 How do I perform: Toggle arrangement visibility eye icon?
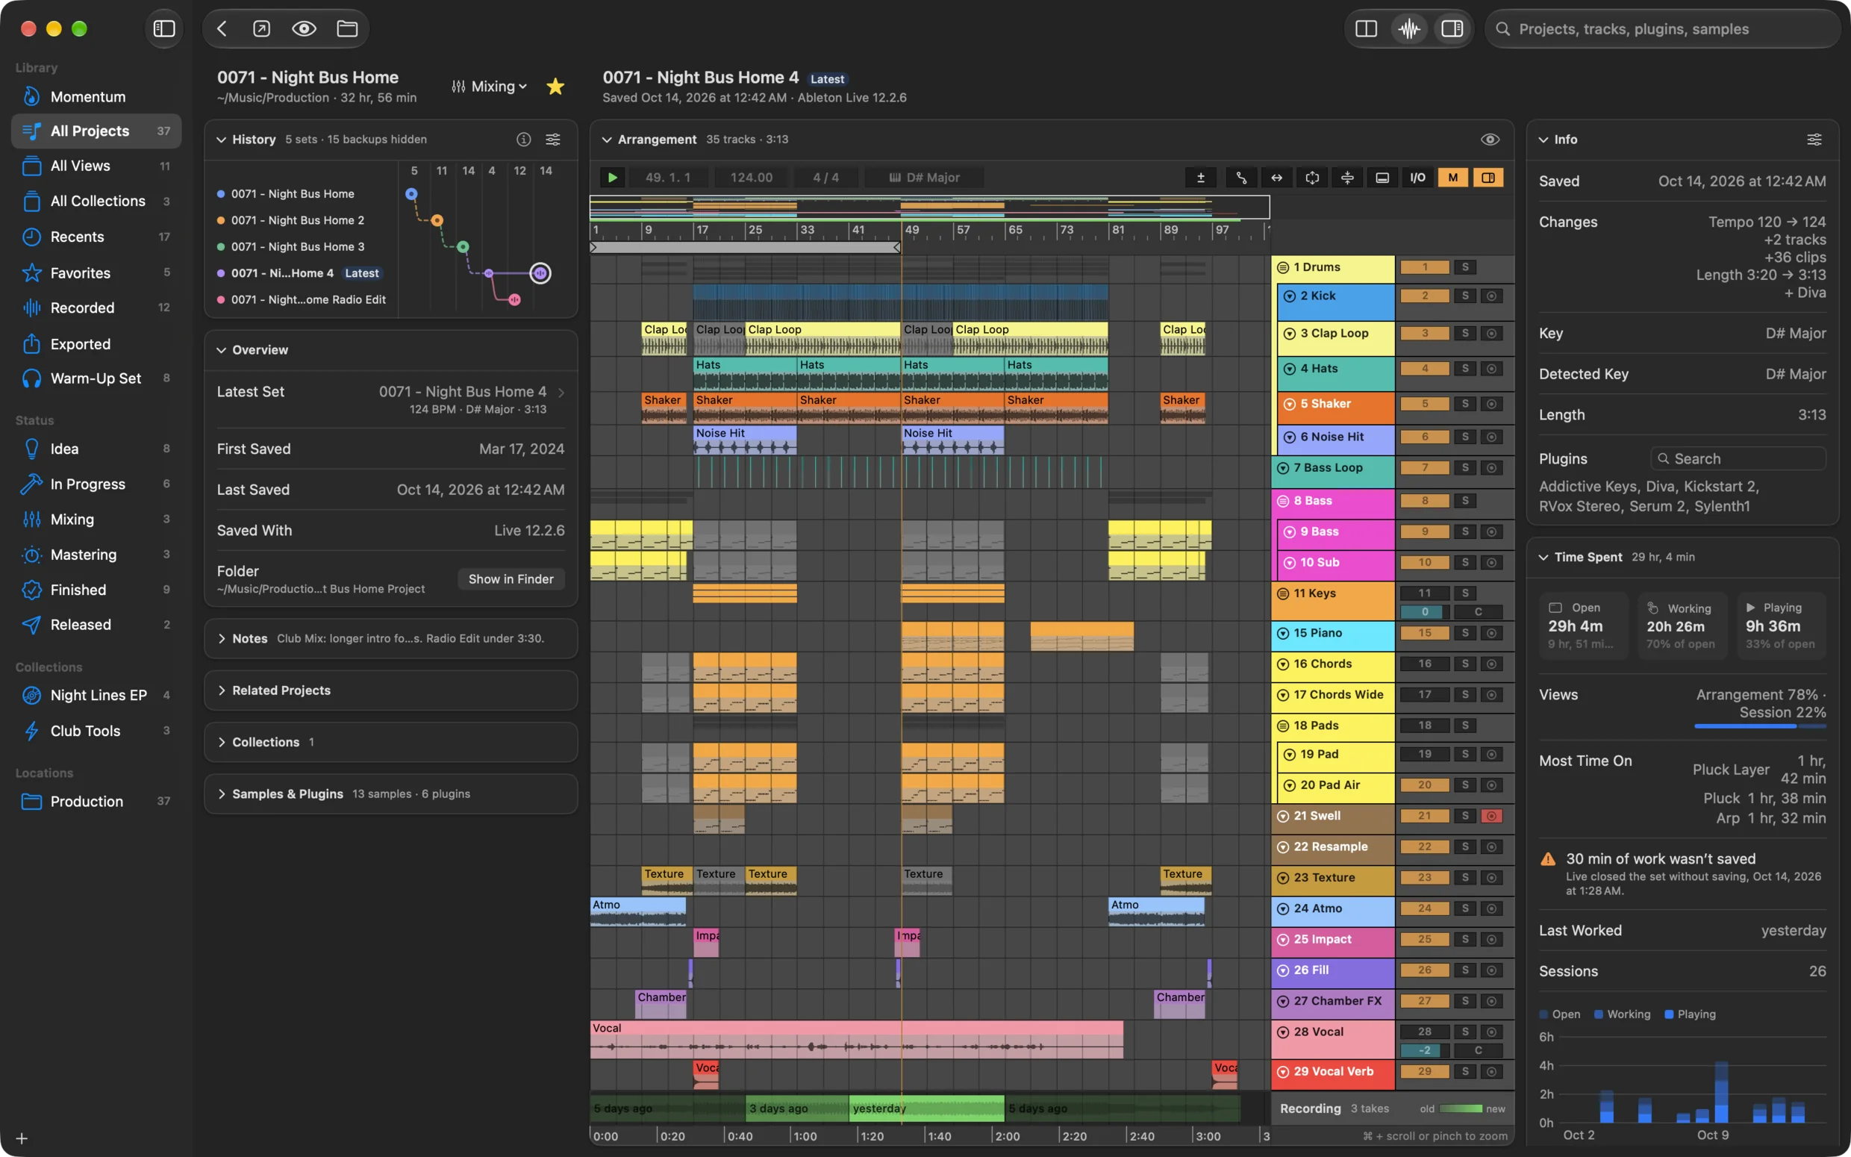click(x=1490, y=140)
